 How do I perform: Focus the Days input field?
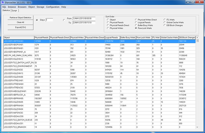tap(49, 20)
